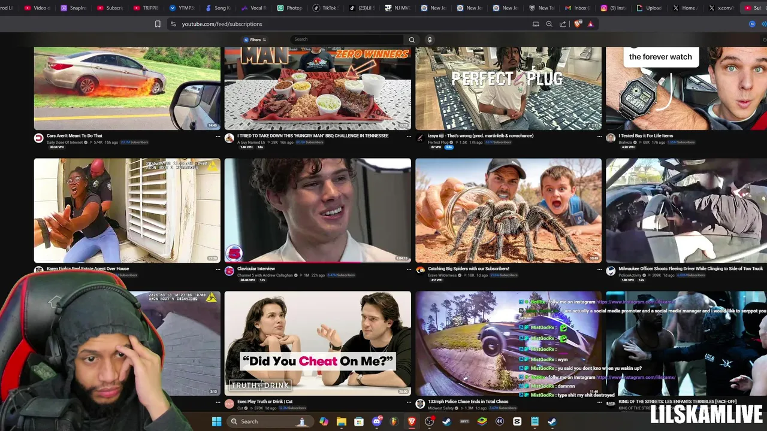Image resolution: width=767 pixels, height=431 pixels.
Task: Click YouTube search magnifier button
Action: 412,40
